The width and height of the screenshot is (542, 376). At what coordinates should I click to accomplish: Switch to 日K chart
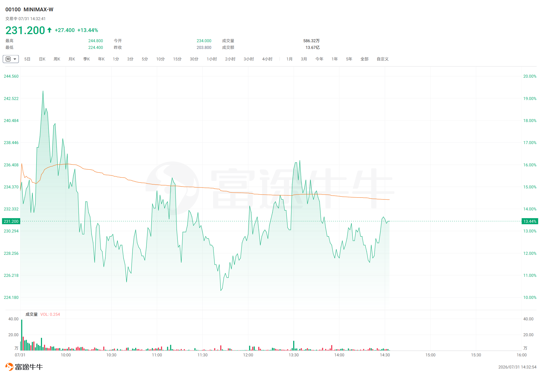tap(42, 59)
